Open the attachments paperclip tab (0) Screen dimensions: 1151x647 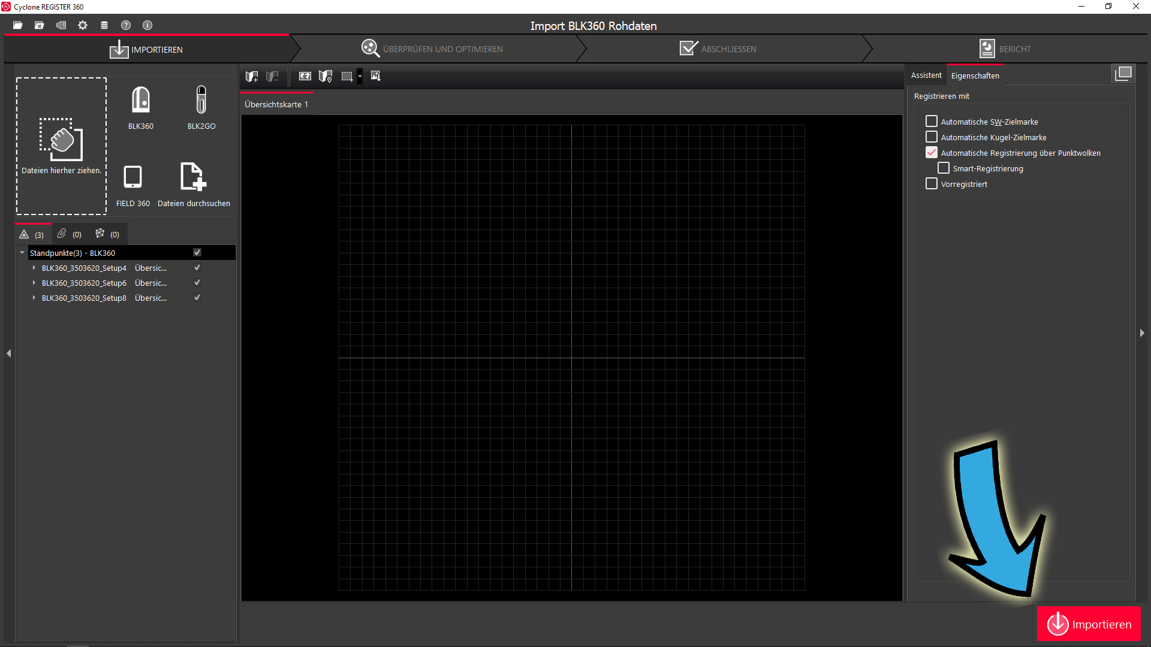(70, 234)
